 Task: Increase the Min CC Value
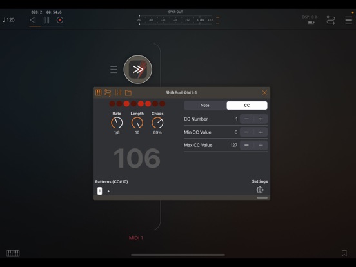coord(261,132)
